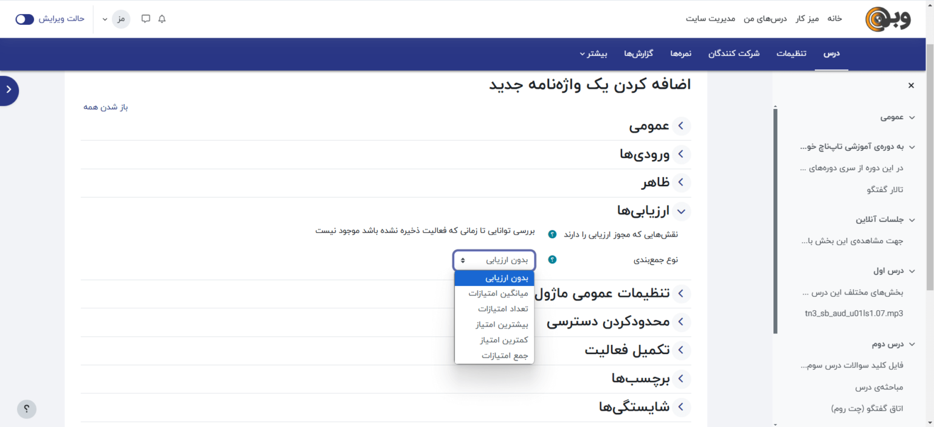Image resolution: width=934 pixels, height=427 pixels.
Task: Open the block drawer arrow on left edge
Action: pyautogui.click(x=9, y=90)
